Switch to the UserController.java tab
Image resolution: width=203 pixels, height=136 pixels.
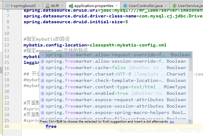click(145, 6)
